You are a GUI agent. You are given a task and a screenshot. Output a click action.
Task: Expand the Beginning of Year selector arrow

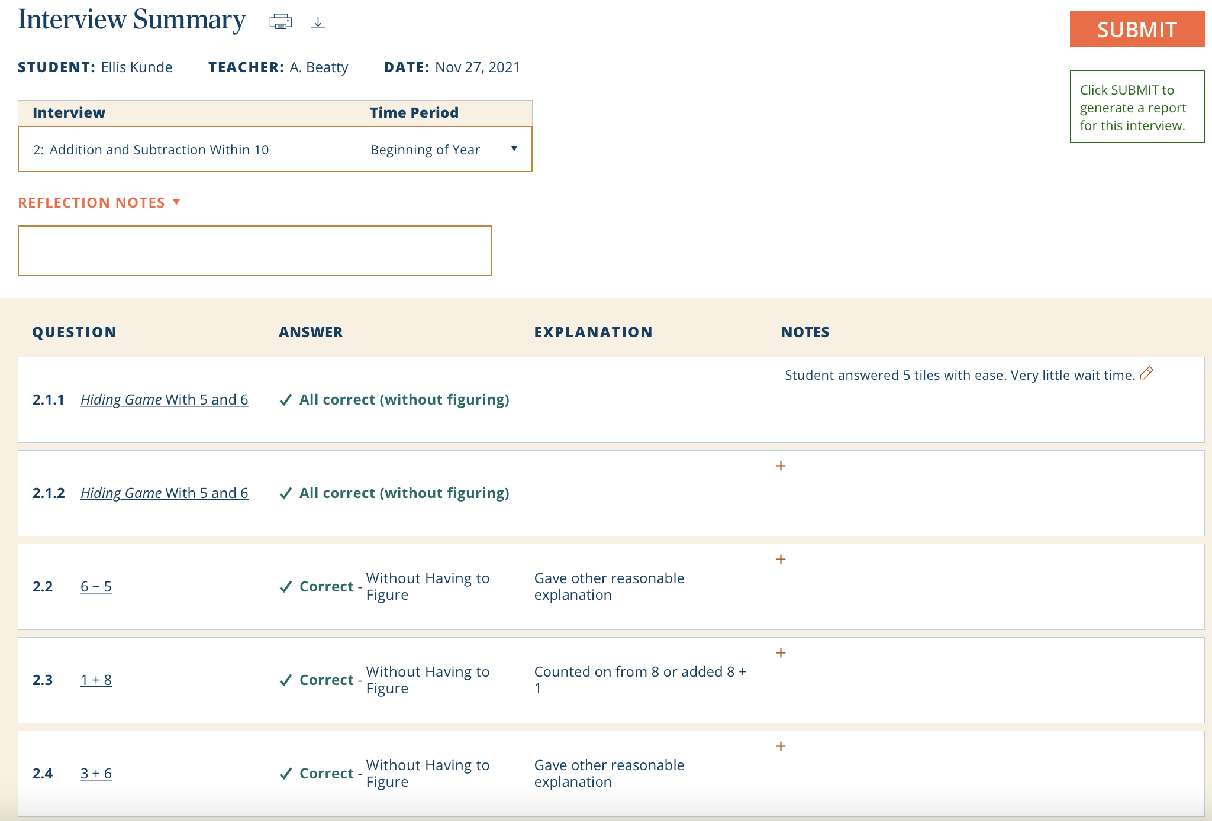514,149
